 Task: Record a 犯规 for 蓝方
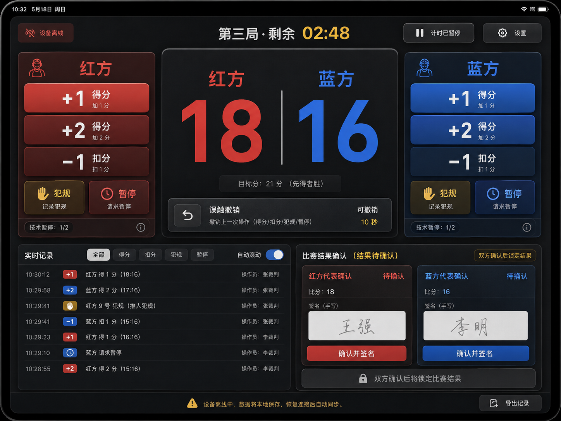(441, 197)
